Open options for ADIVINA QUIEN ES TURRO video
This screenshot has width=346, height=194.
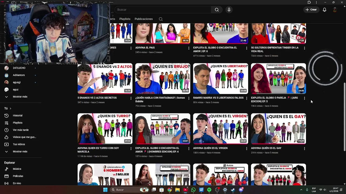click(x=131, y=148)
